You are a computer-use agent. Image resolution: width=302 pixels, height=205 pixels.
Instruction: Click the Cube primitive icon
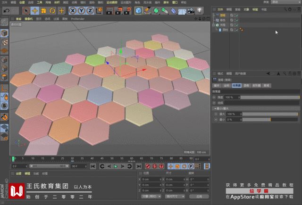[138, 10]
